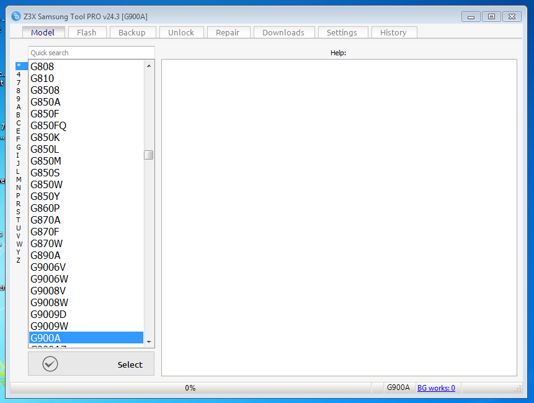
Task: Click the Select button with checkmark
Action: coord(91,364)
